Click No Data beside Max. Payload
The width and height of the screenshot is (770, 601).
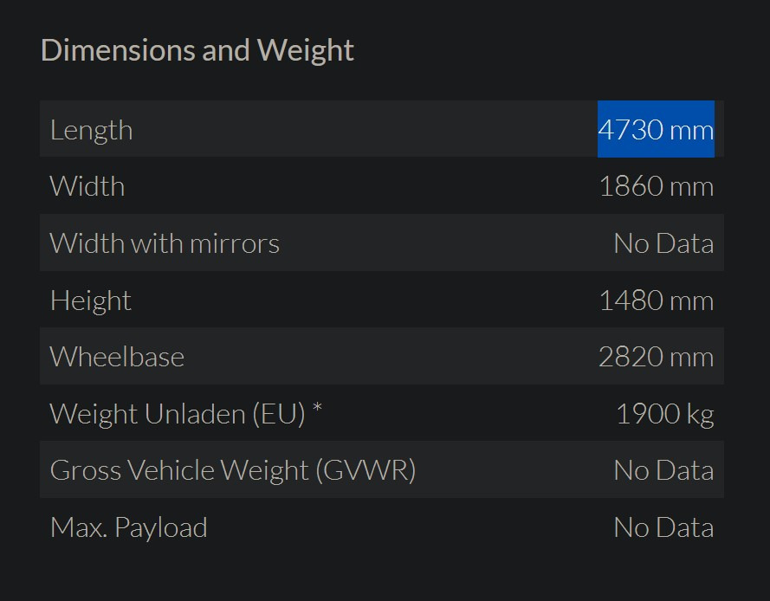663,527
